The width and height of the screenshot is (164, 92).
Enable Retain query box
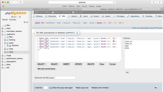(x=74, y=88)
